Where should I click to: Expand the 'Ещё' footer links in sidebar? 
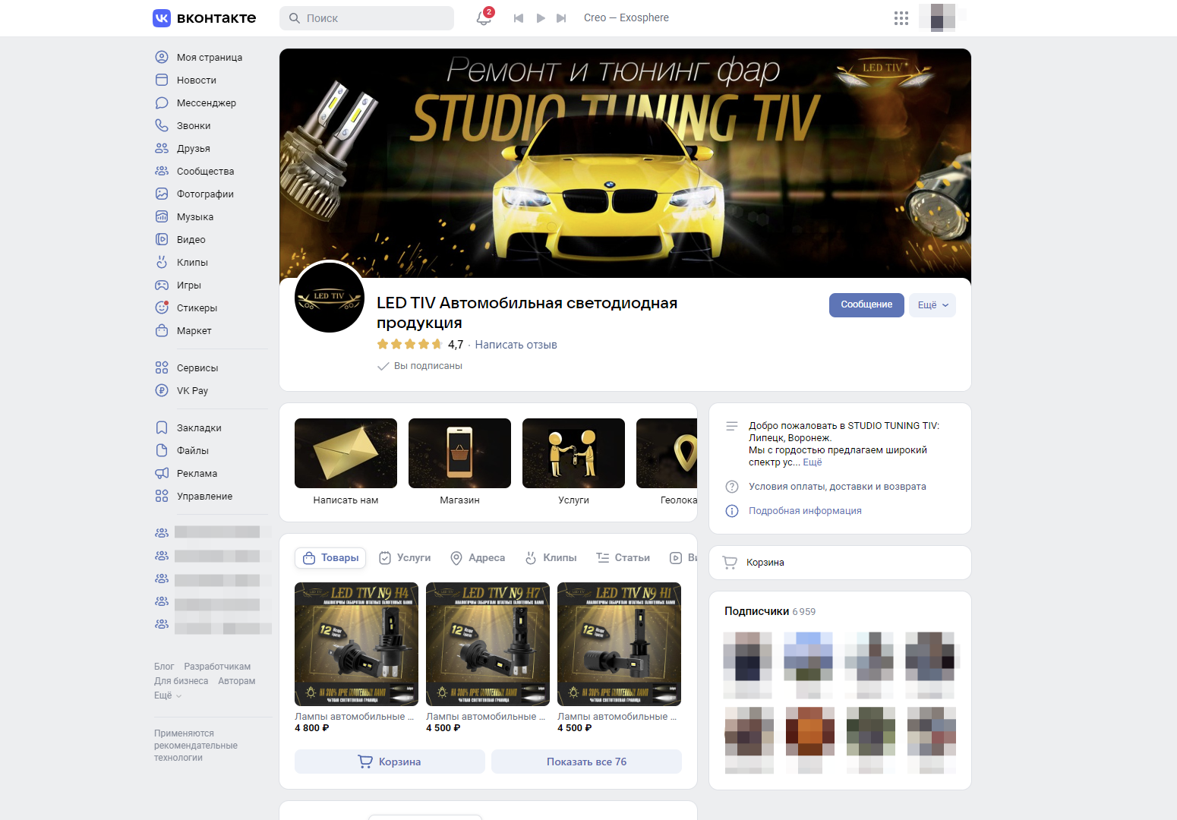click(x=167, y=695)
